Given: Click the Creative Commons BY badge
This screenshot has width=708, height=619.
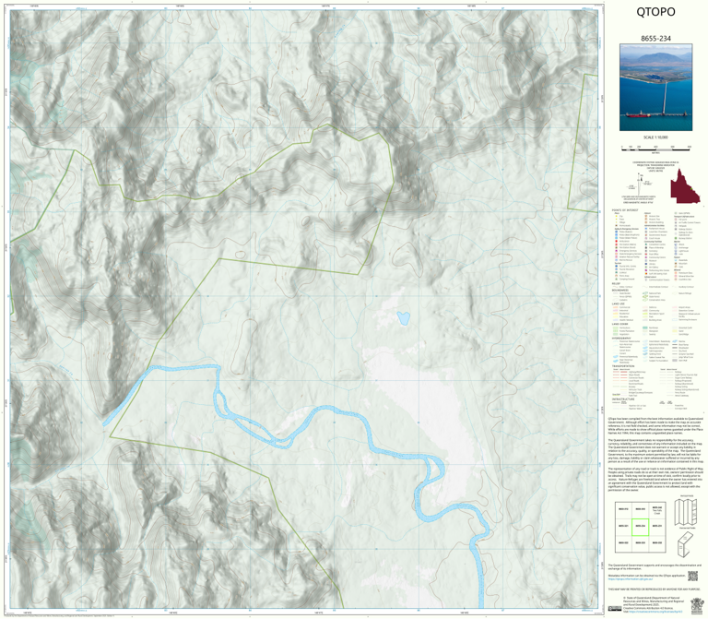Looking at the screenshot, I should pos(614,609).
